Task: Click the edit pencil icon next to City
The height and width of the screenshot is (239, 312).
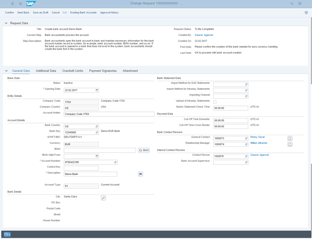Action: tap(103, 198)
